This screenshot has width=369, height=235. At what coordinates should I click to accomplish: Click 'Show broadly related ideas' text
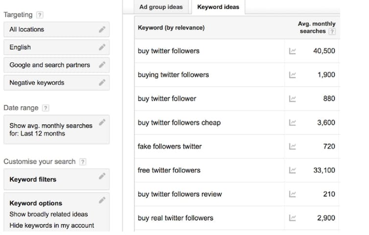point(49,214)
